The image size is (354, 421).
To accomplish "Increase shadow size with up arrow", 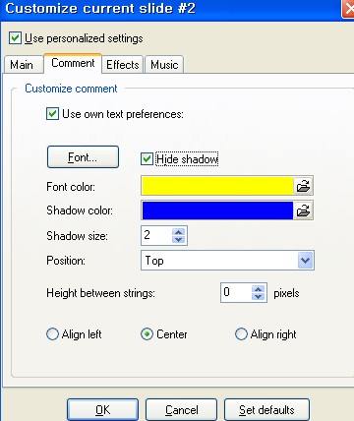I will coord(179,231).
